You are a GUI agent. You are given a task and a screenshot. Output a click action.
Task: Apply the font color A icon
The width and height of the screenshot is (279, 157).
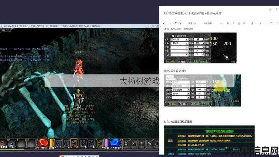point(252,23)
